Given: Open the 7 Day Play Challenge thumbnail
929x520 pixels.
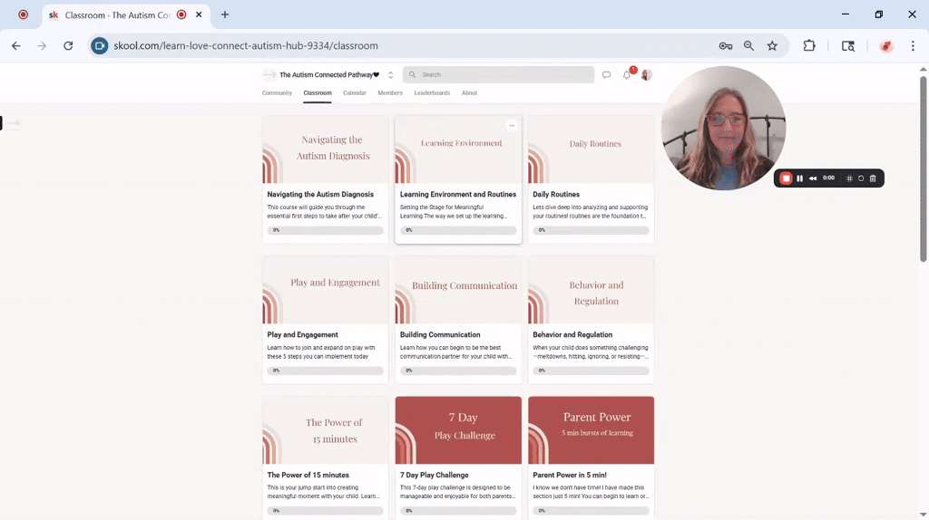Looking at the screenshot, I should tap(458, 430).
